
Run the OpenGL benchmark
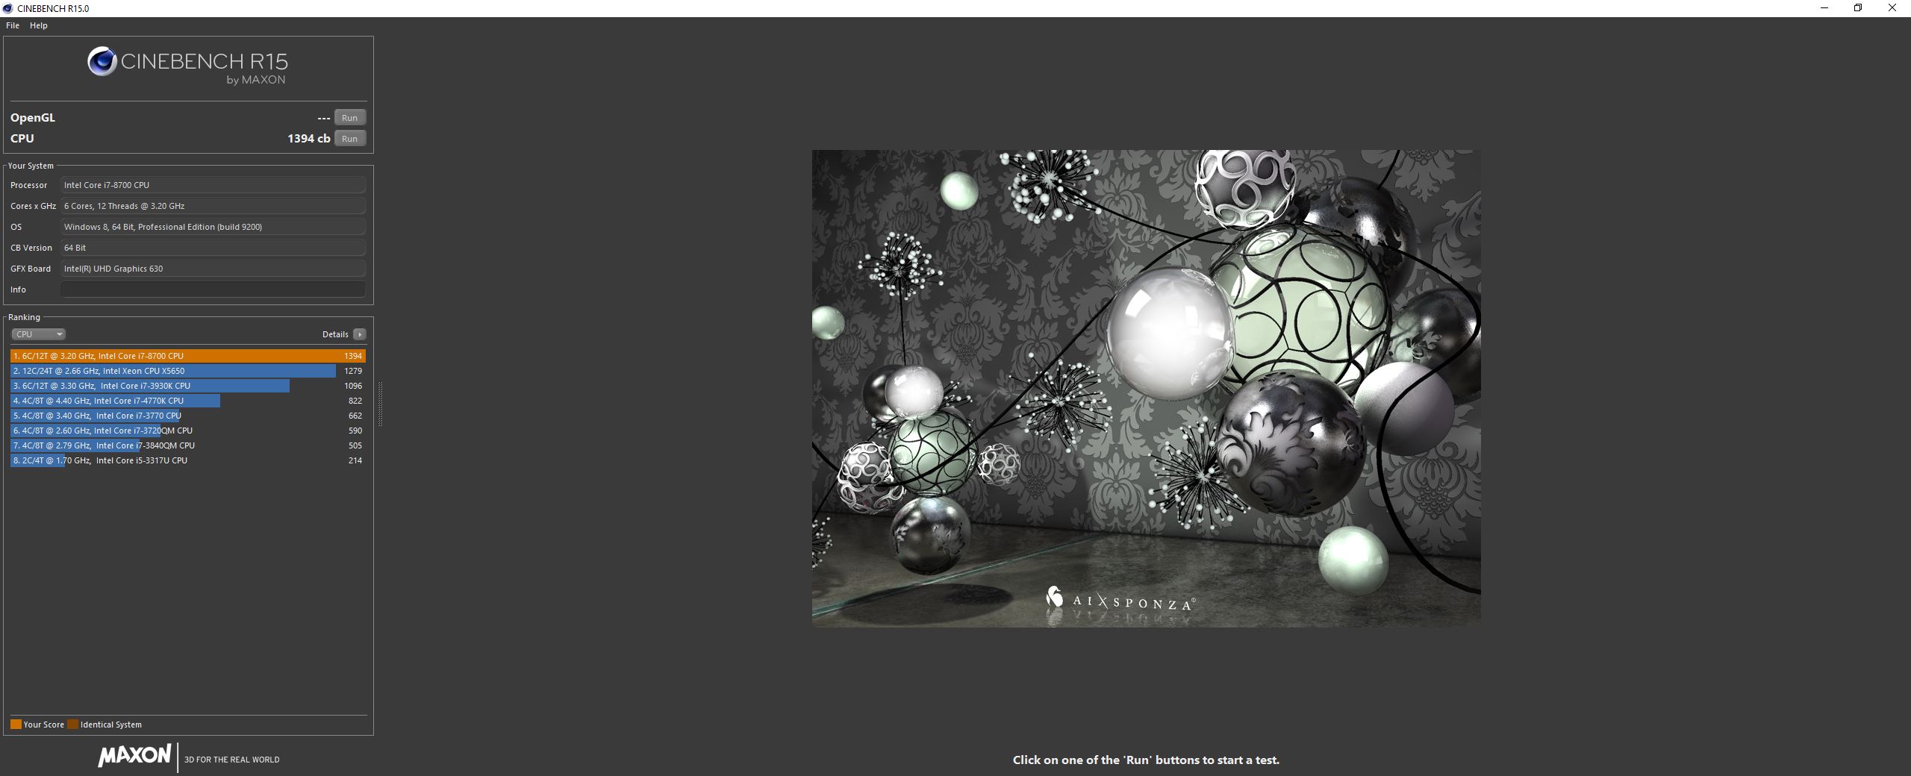[x=349, y=118]
